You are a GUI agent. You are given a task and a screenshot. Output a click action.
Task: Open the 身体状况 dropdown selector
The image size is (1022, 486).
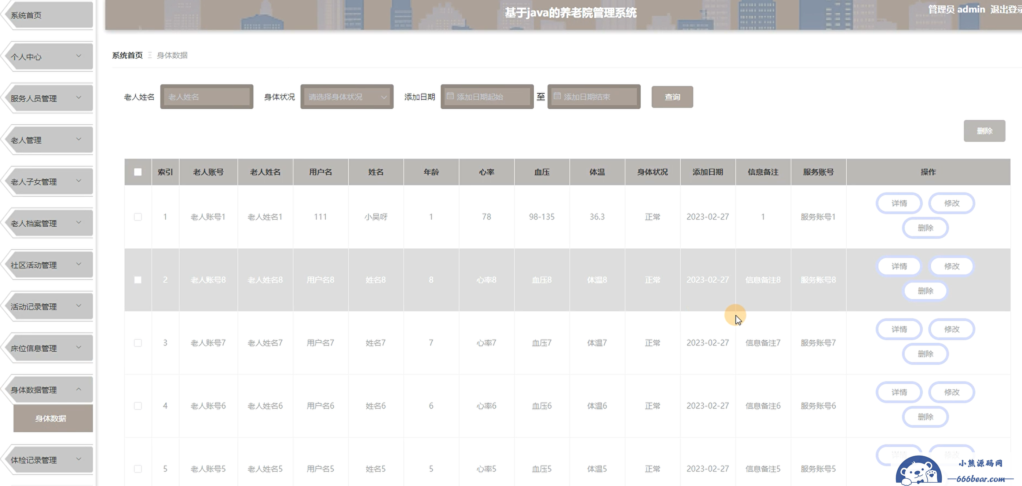(347, 96)
